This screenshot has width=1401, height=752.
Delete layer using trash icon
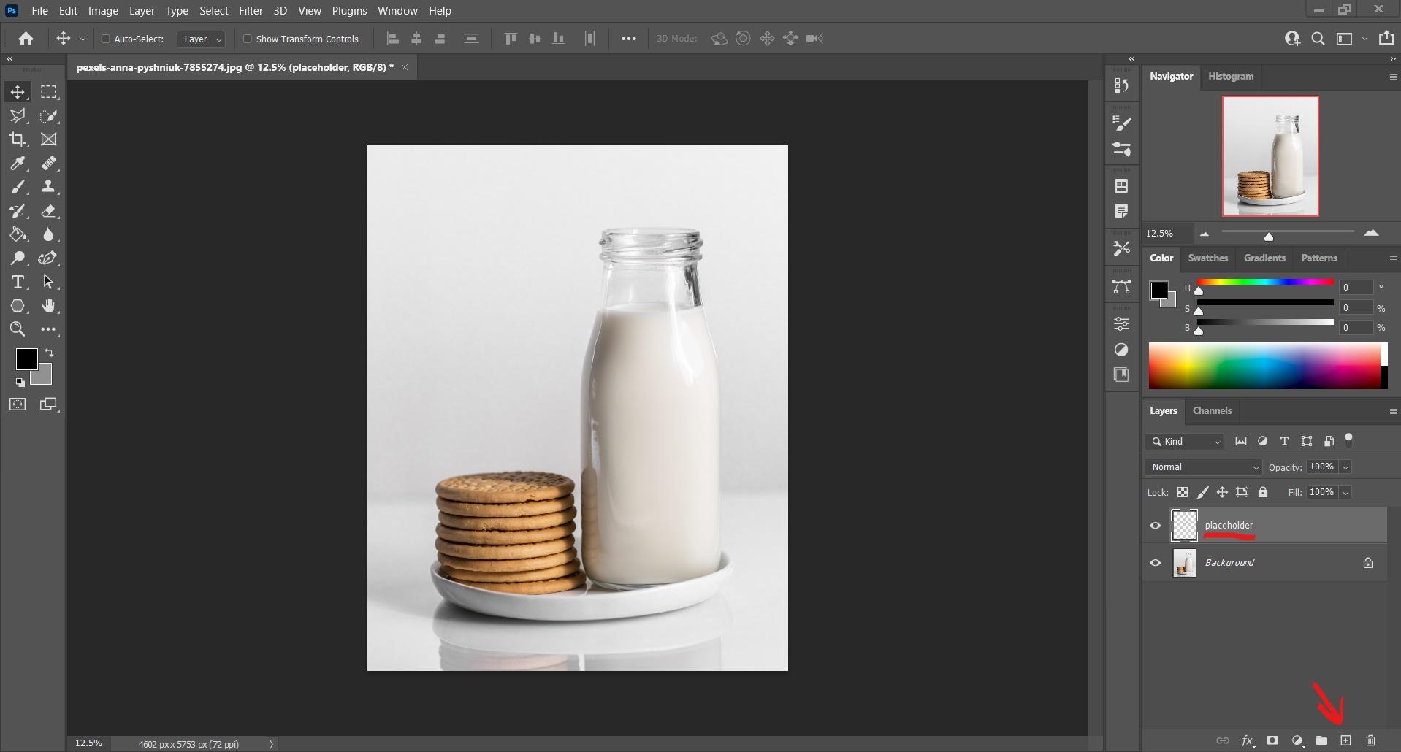point(1370,740)
